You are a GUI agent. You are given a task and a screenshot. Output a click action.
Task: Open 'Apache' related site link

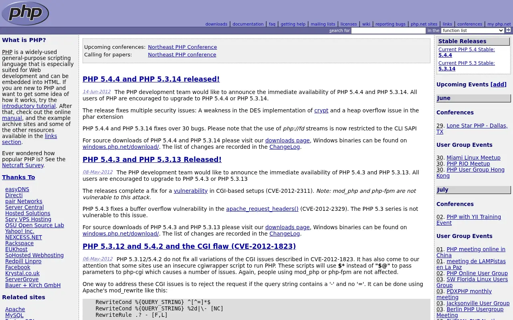15,309
